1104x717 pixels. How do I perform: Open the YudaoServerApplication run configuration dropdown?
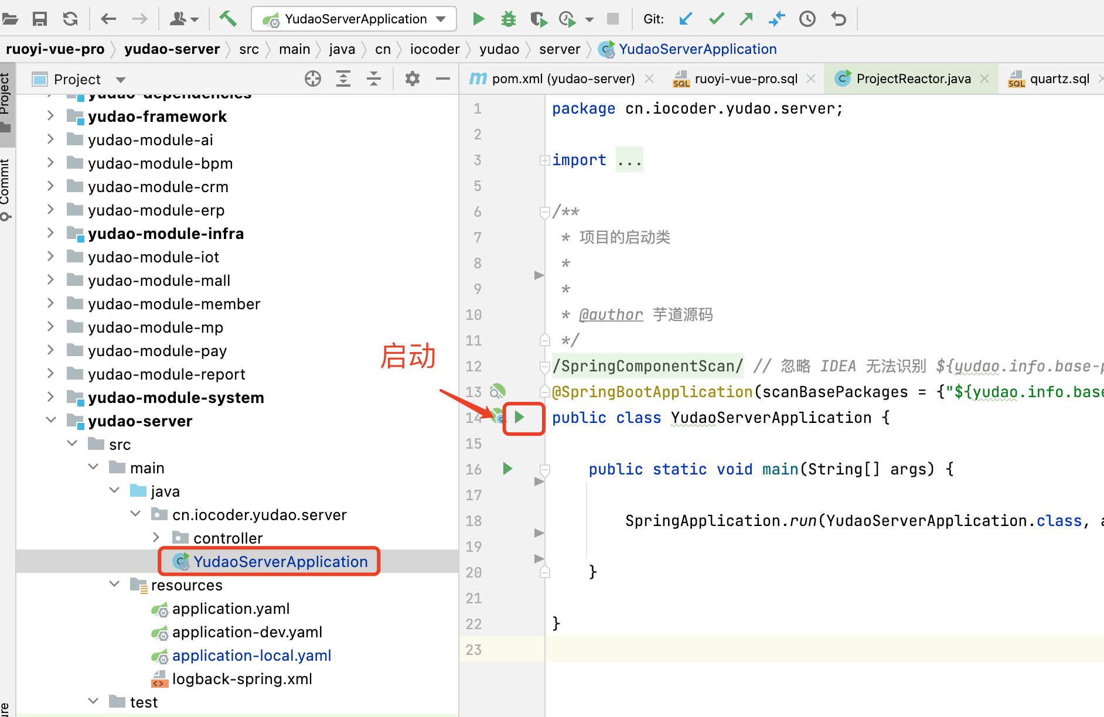(x=354, y=19)
